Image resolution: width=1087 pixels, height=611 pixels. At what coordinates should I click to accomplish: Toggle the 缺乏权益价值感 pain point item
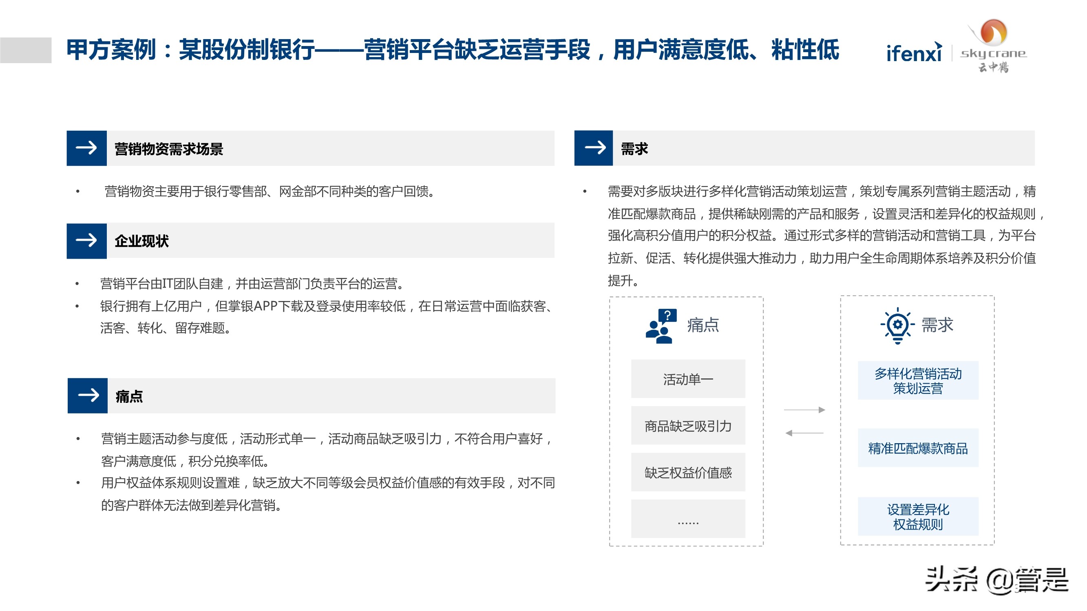point(688,473)
